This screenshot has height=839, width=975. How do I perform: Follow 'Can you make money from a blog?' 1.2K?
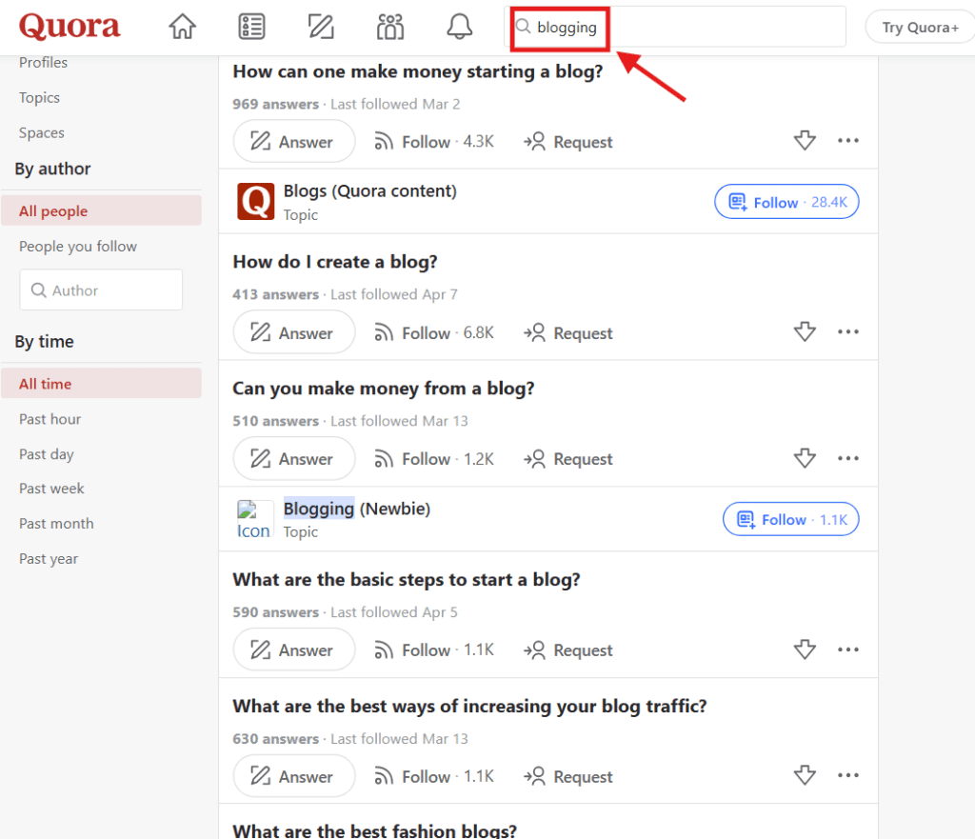(x=434, y=459)
